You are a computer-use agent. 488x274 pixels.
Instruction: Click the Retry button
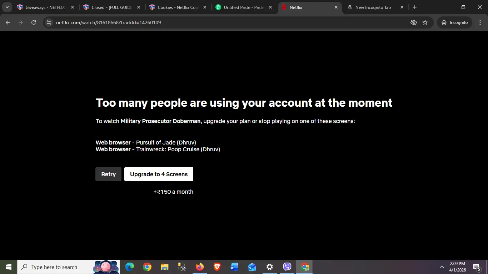coord(108,174)
